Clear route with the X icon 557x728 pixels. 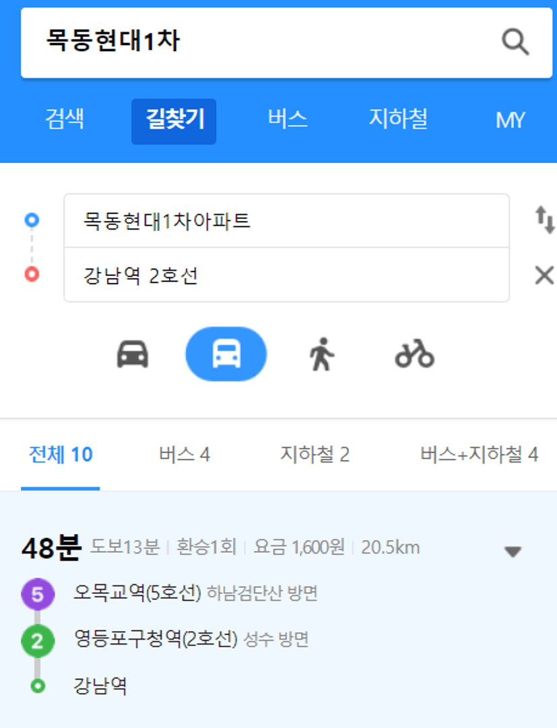(544, 275)
